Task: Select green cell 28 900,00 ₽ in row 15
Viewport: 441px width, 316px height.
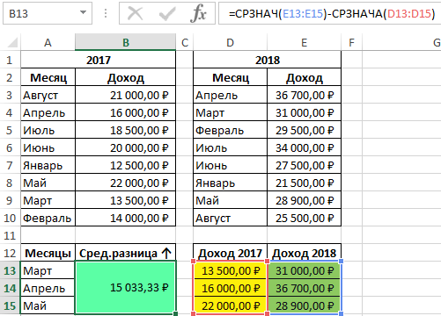Action: pyautogui.click(x=305, y=305)
